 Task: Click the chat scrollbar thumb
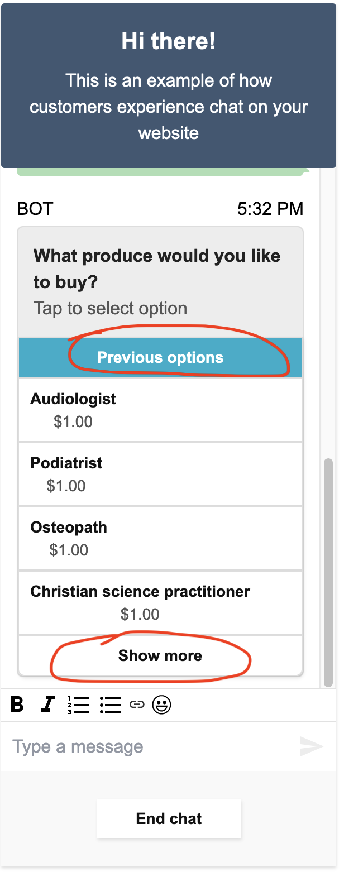click(x=328, y=572)
